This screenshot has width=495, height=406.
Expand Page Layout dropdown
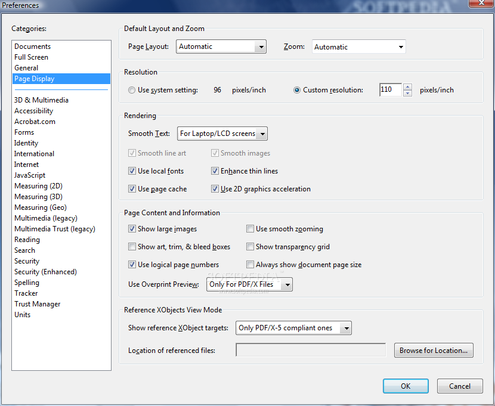point(221,47)
